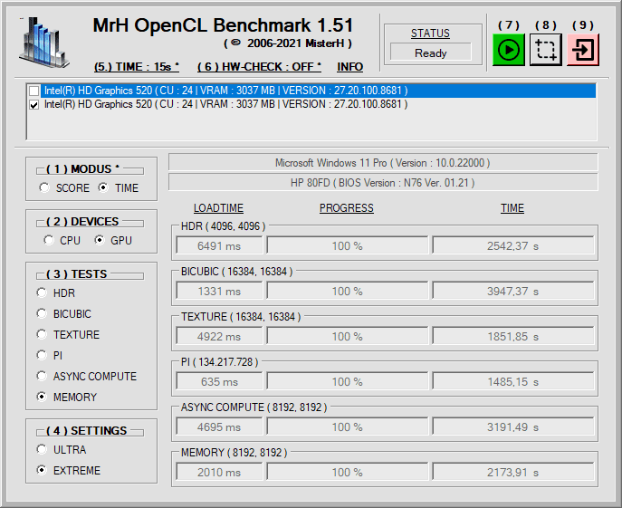Click the Microsoft Windows 11 Pro version field
The width and height of the screenshot is (622, 508).
(383, 163)
